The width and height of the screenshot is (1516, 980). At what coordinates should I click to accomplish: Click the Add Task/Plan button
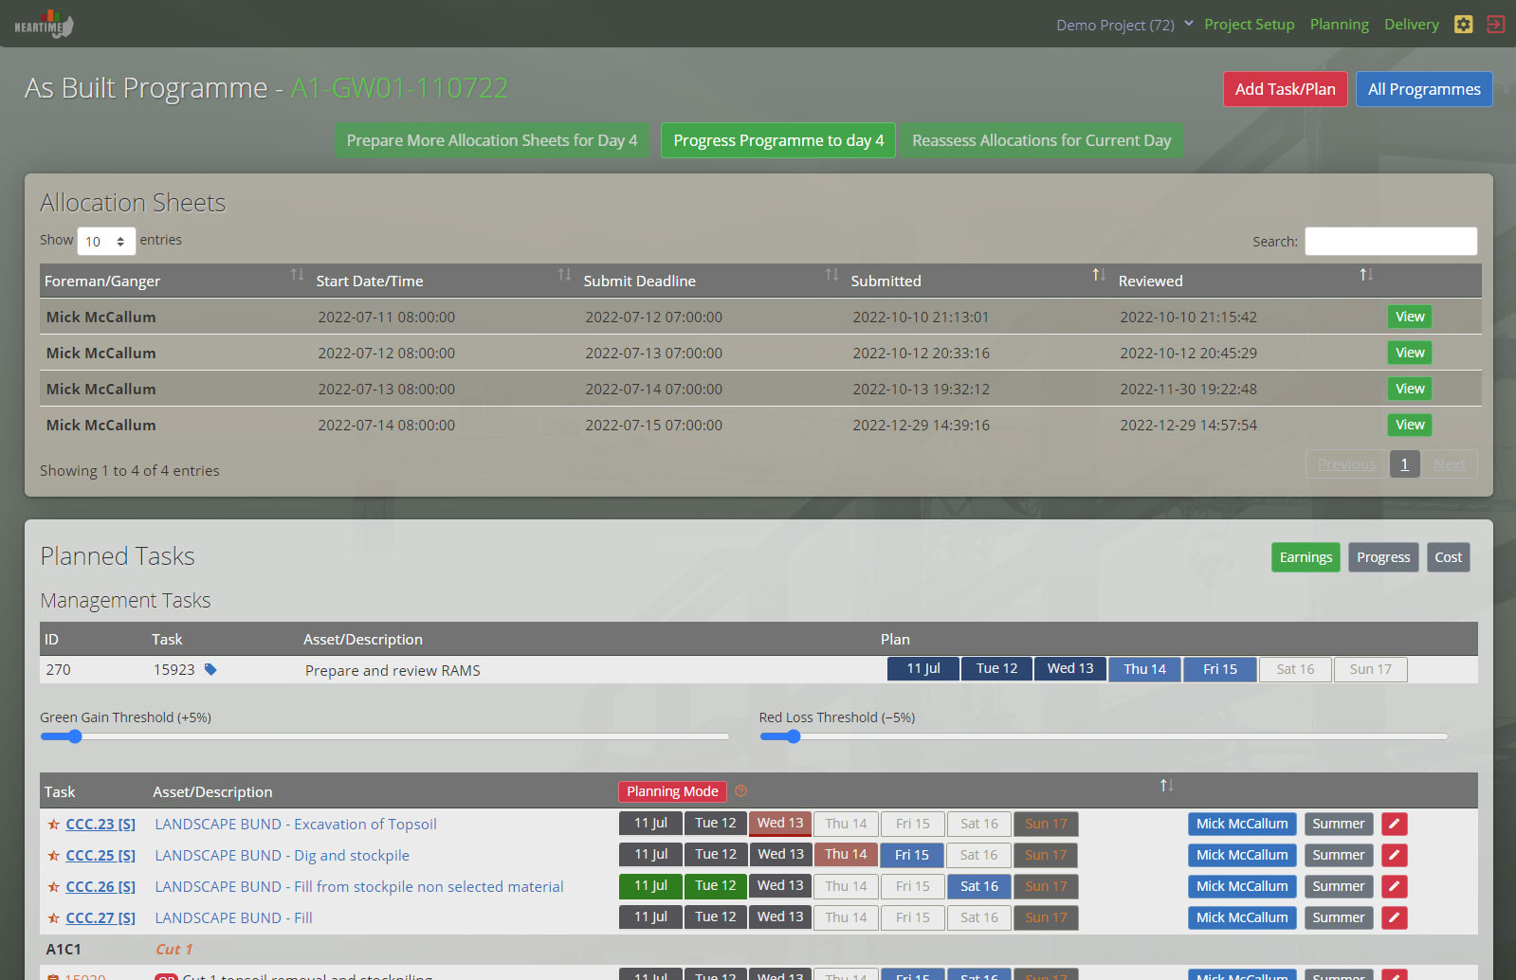1285,89
